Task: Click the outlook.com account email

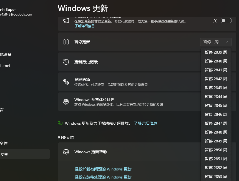Action: tap(16, 14)
